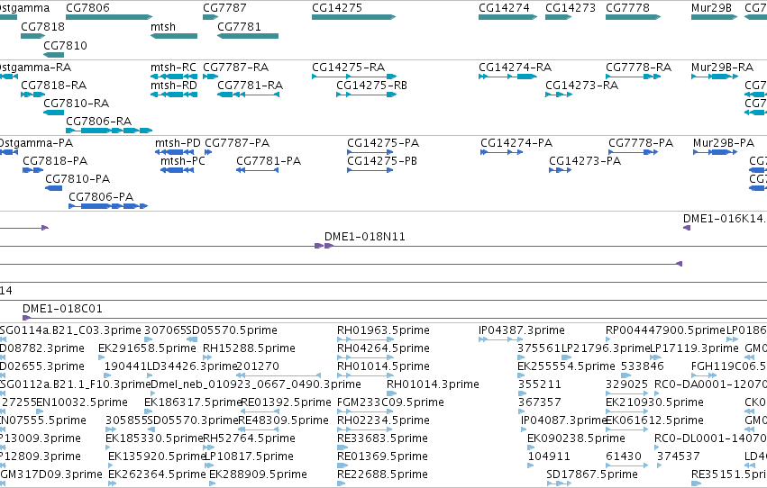Image resolution: width=767 pixels, height=488 pixels.
Task: Select EST label EK210930.5prime
Action: point(654,402)
